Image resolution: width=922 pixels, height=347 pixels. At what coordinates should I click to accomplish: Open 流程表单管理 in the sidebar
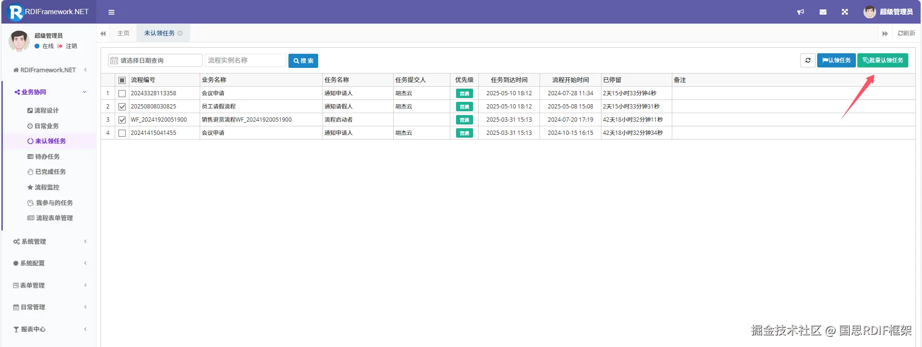pos(50,218)
